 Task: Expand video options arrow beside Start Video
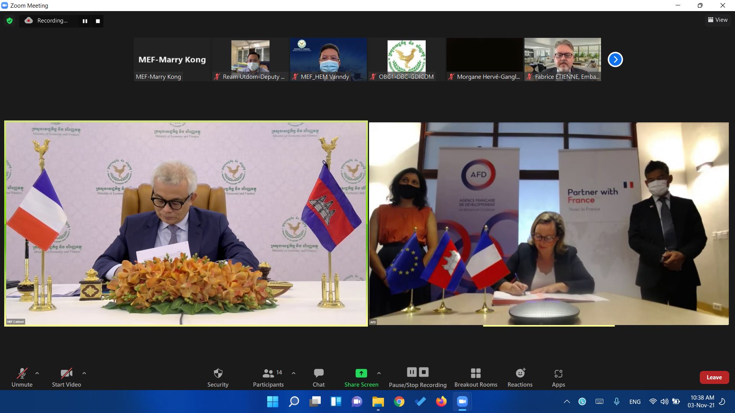coord(84,373)
